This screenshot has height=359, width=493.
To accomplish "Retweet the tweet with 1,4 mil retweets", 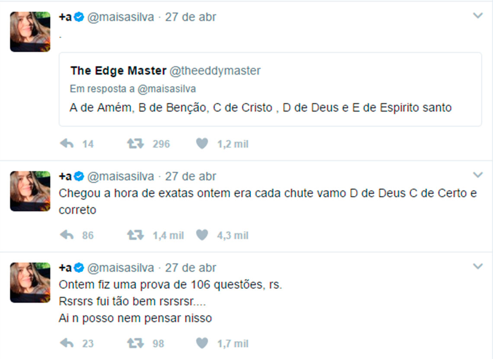I will coord(135,235).
